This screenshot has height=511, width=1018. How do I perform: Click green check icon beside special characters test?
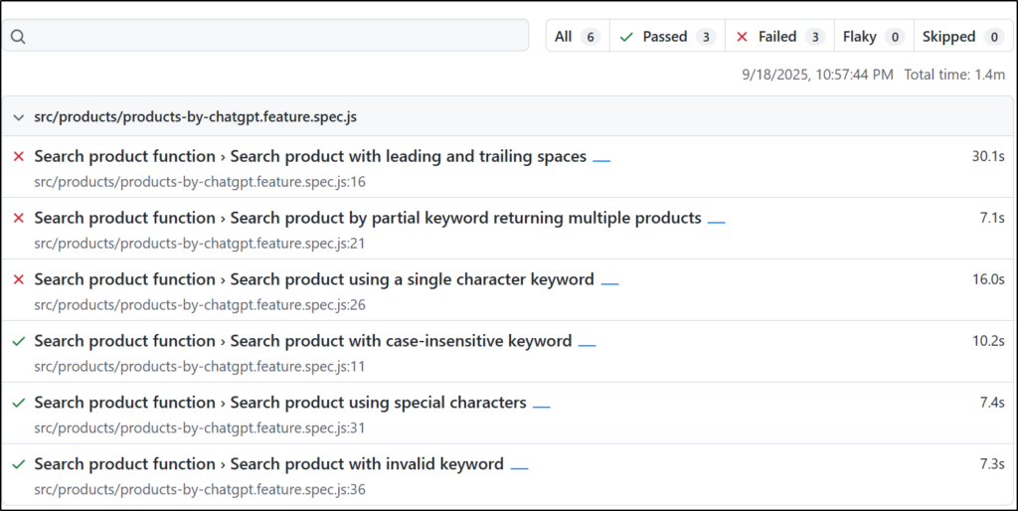pyautogui.click(x=18, y=403)
